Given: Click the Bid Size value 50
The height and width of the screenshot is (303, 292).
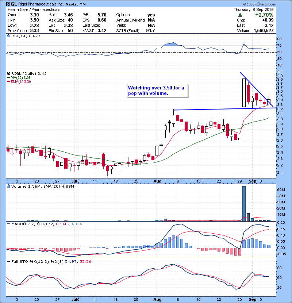Looking at the screenshot, I should pos(70,31).
